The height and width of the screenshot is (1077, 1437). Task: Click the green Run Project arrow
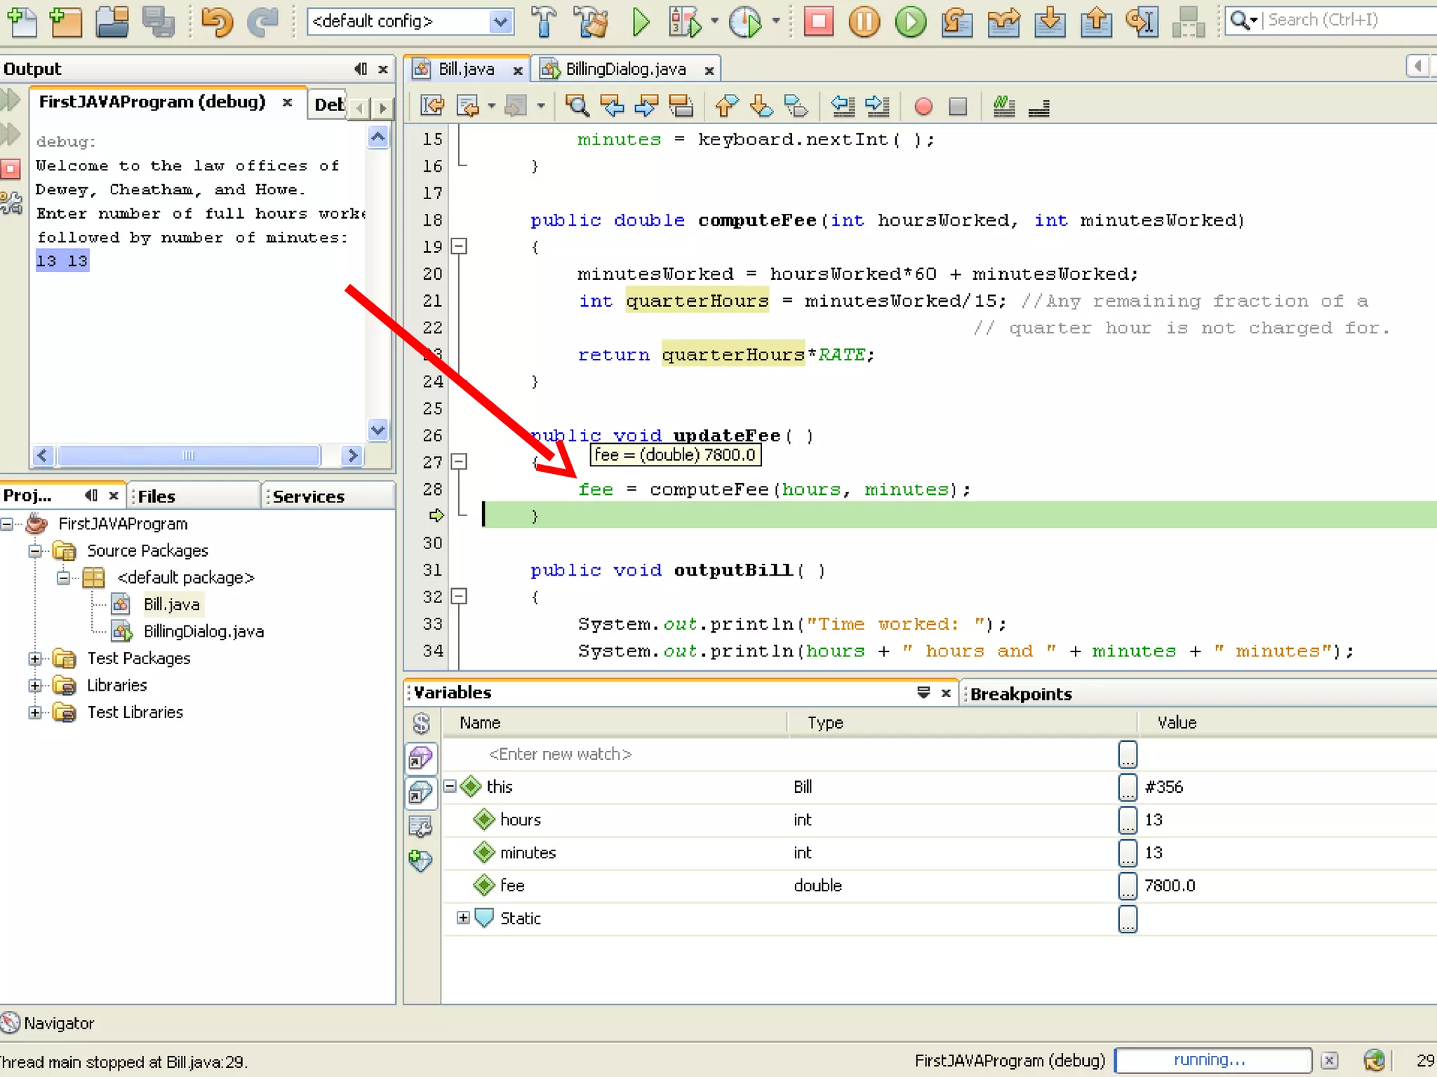pyautogui.click(x=640, y=21)
